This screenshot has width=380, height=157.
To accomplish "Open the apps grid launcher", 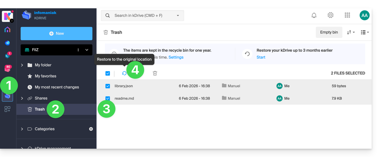I will point(347,16).
